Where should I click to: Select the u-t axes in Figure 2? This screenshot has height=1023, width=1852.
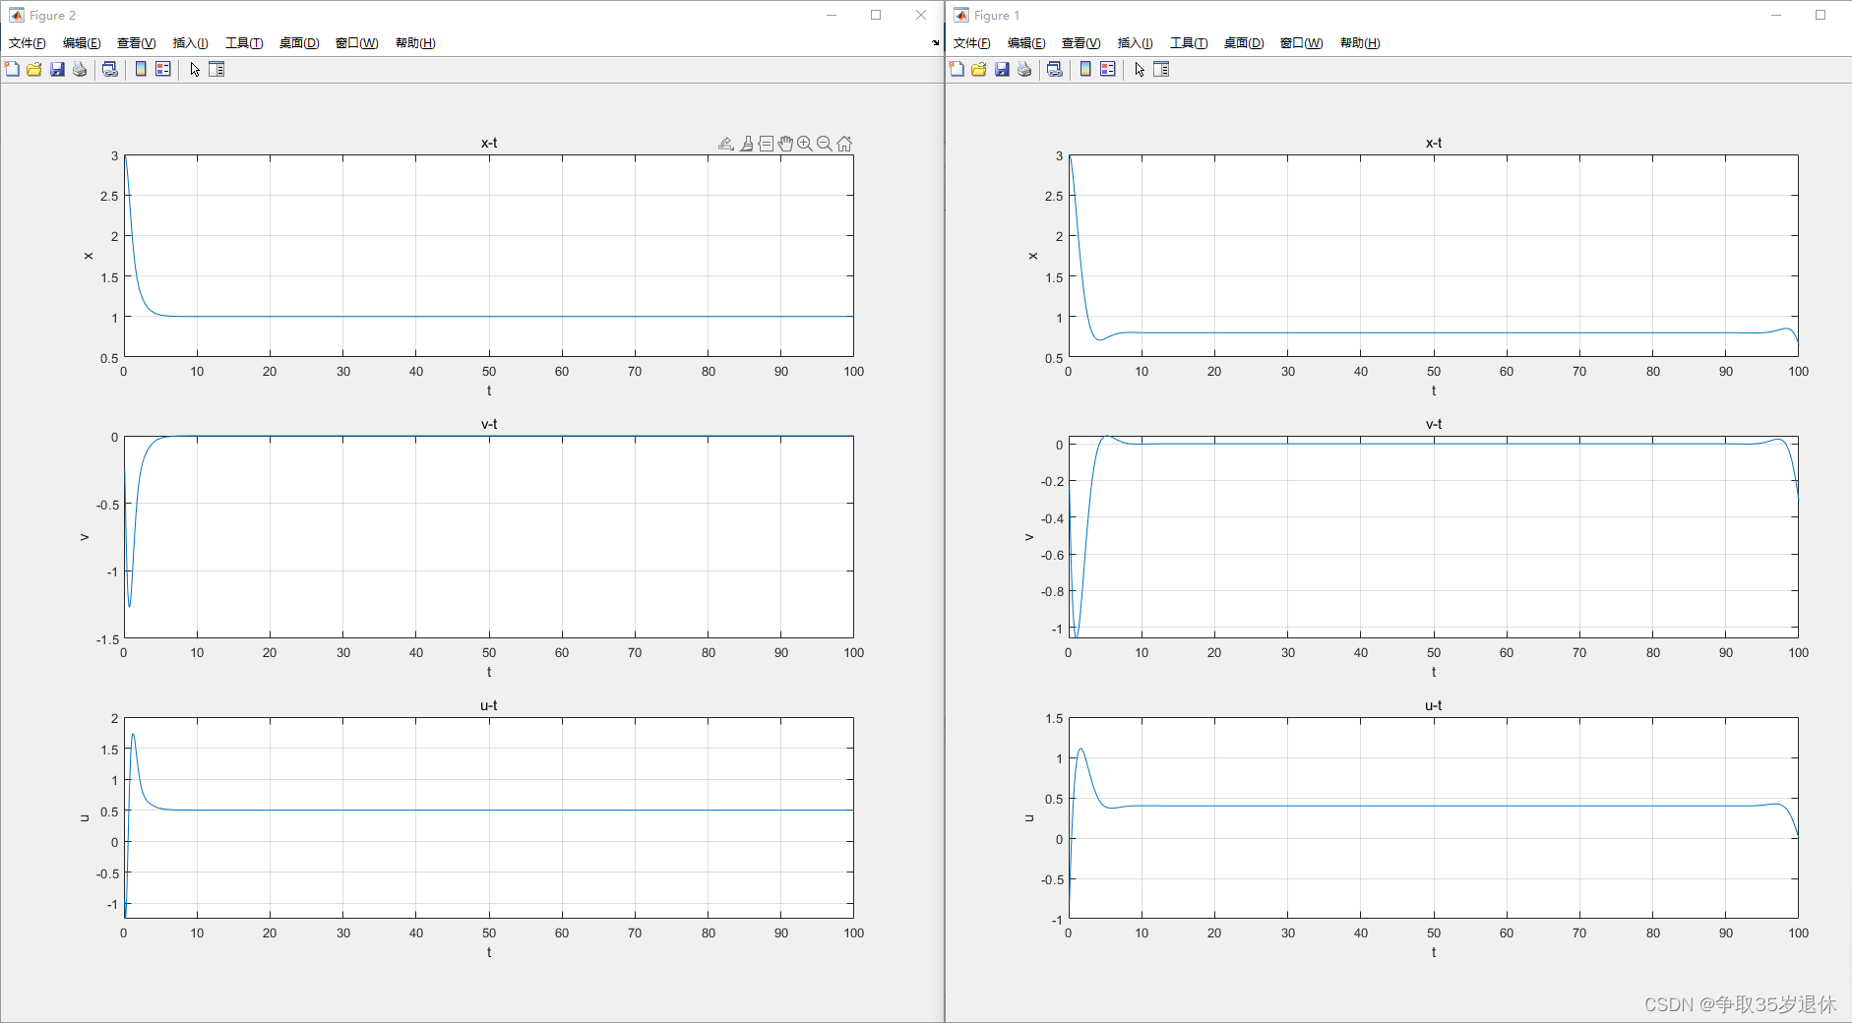489,817
